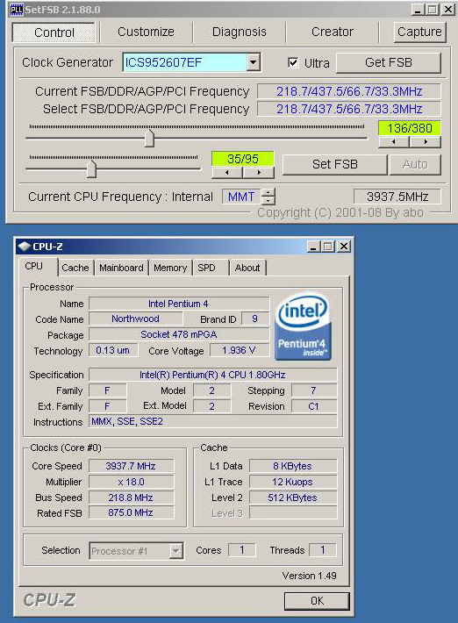Open the SPD tab

coord(206,268)
